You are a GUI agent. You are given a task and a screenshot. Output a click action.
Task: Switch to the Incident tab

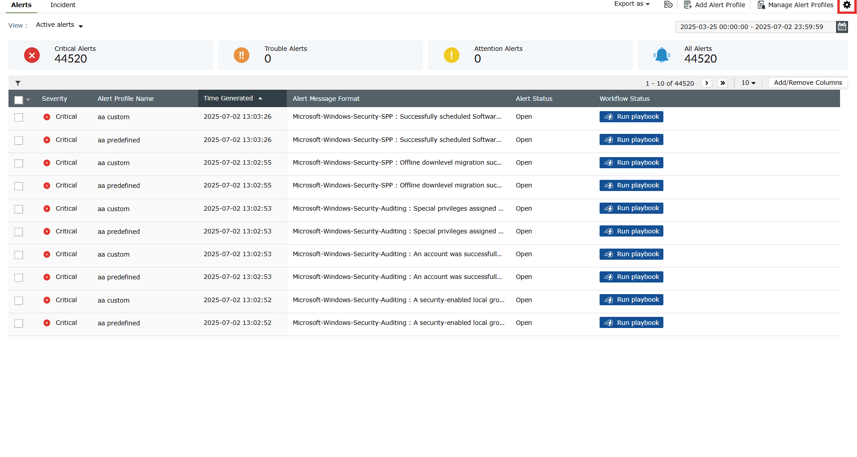(x=62, y=5)
